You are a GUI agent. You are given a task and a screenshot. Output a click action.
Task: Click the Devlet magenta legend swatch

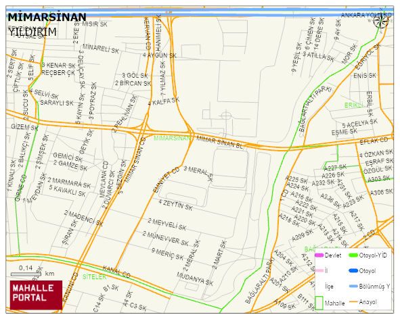coord(319,255)
